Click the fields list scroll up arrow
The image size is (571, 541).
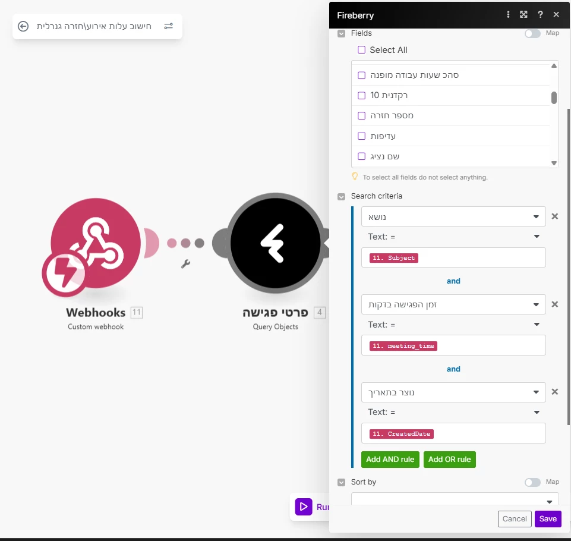(554, 66)
